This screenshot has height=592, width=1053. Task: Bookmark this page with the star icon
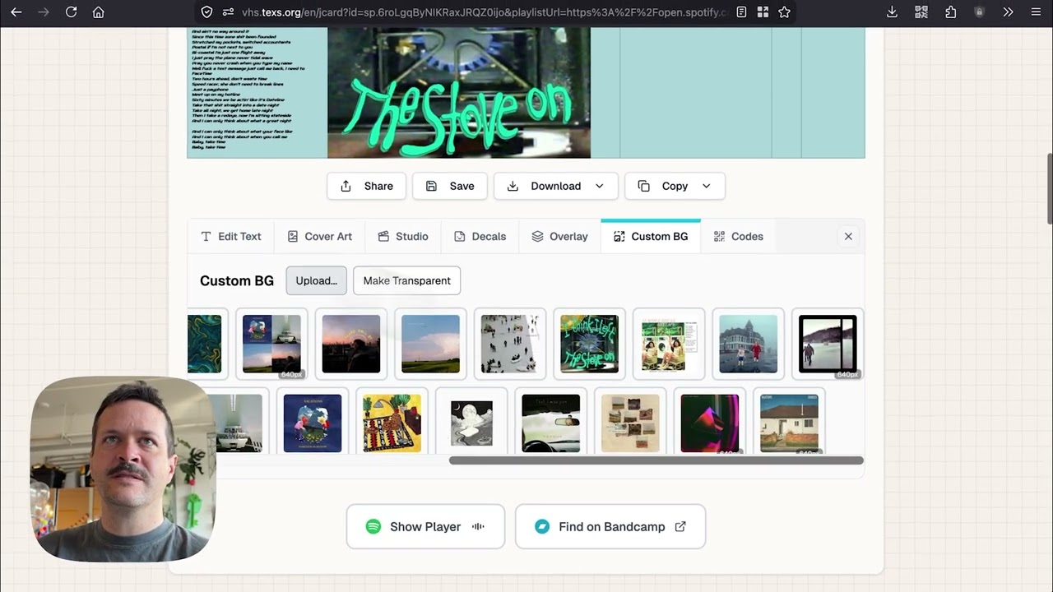click(784, 12)
